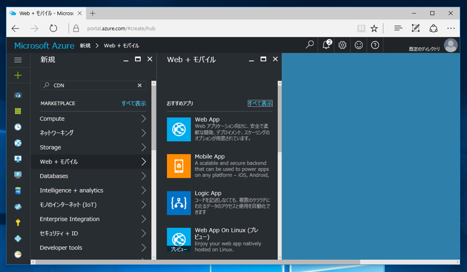
Task: Click the Edge Make a Web Note icon
Action: pyautogui.click(x=416, y=28)
